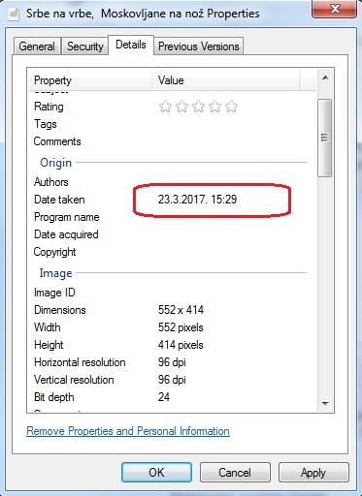362x496 pixels.
Task: Select the Image ID row
Action: point(172,293)
